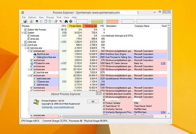196x134 pixels.
Task: Click the horizontal scrollbar left arrow
Action: click(61, 116)
